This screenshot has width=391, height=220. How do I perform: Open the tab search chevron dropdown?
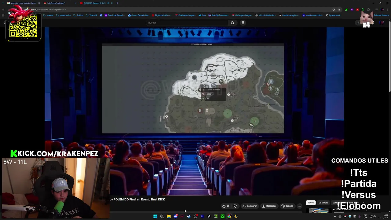(x=3, y=3)
